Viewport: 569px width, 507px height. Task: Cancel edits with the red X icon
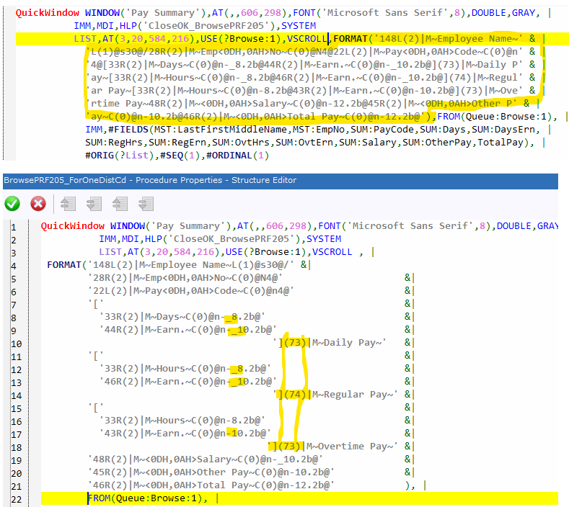tap(38, 204)
